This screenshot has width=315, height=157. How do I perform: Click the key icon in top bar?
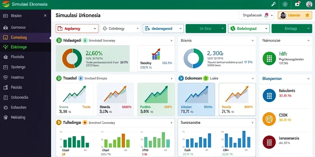tap(273, 4)
